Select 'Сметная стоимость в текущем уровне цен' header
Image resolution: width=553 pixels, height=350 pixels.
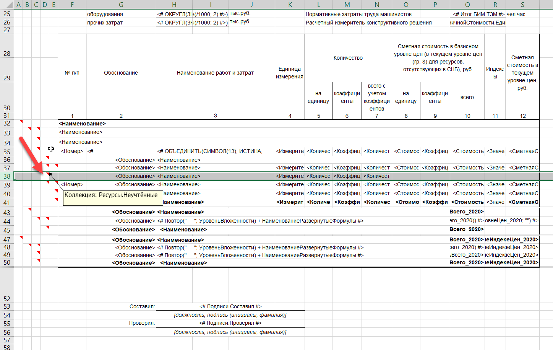[522, 73]
